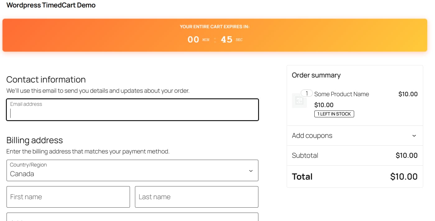Open the Country/Region dropdown chevron
Viewport: 435px width, 221px height.
coord(251,171)
